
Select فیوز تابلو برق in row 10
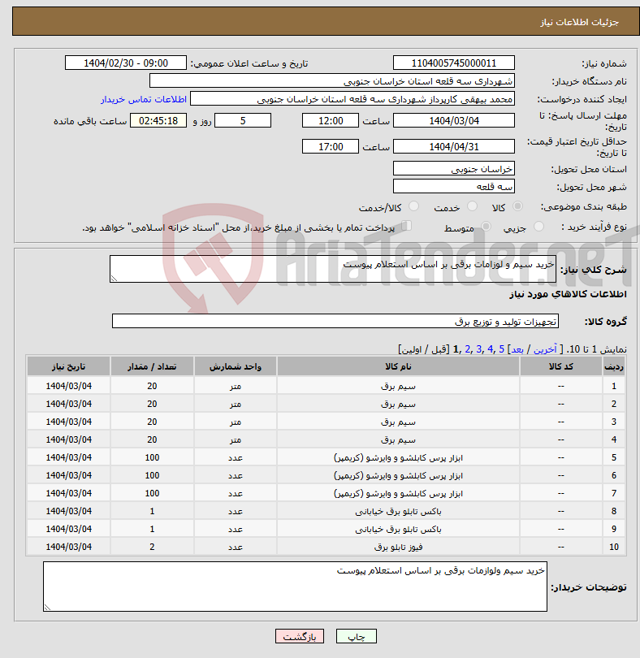pyautogui.click(x=398, y=547)
